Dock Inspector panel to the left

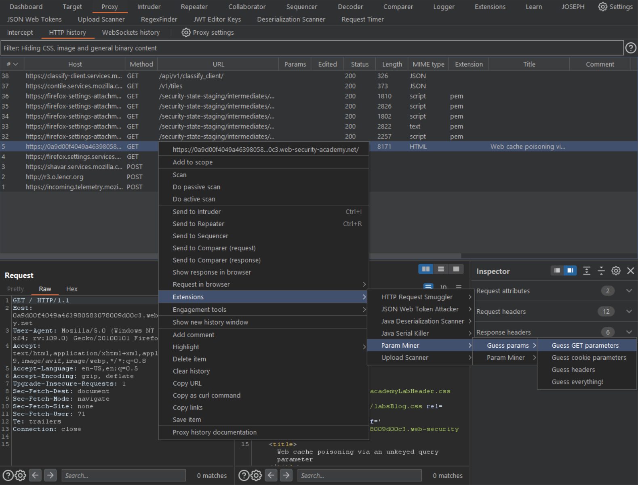[557, 271]
